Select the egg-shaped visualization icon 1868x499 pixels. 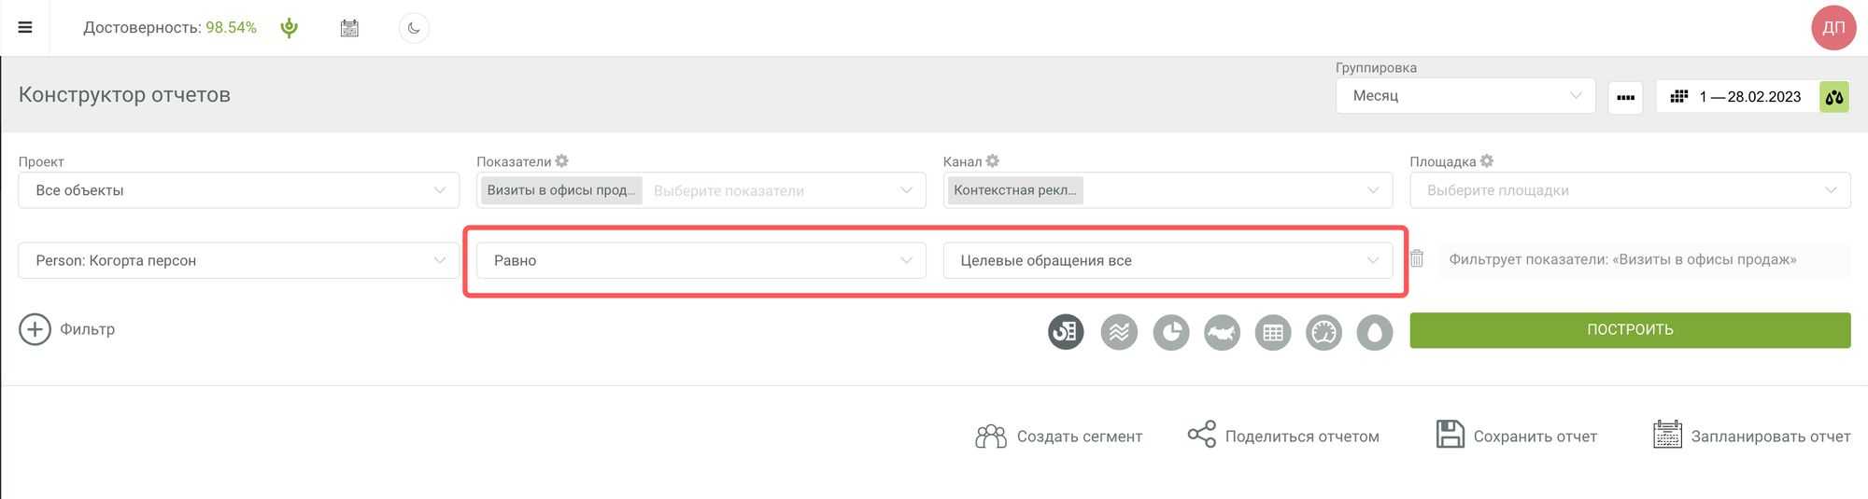(1374, 332)
